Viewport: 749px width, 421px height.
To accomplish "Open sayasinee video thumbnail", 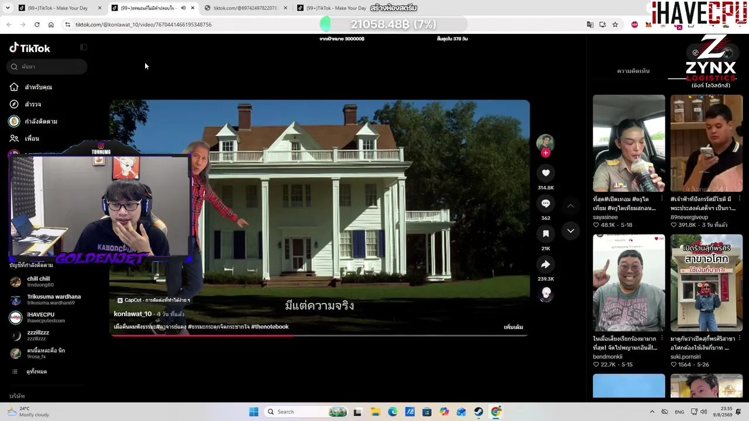I will click(628, 143).
